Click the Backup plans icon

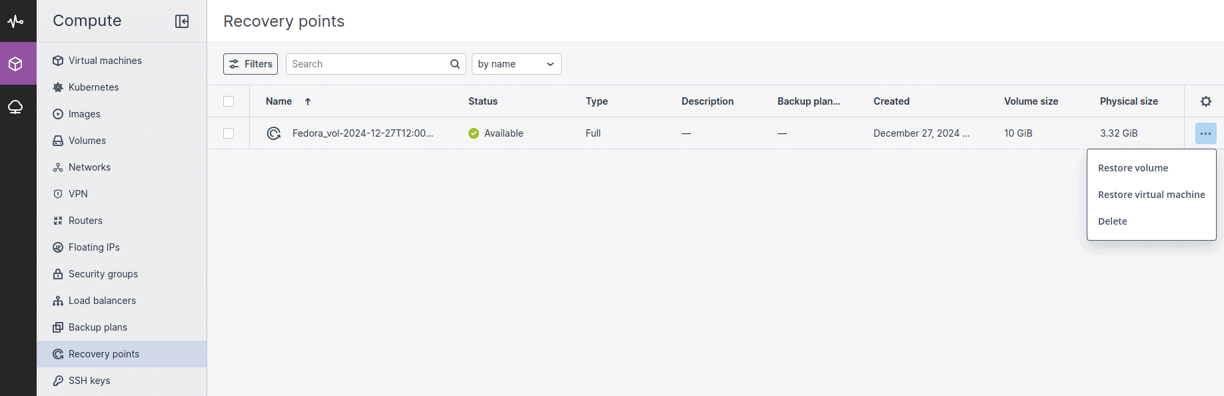[58, 327]
